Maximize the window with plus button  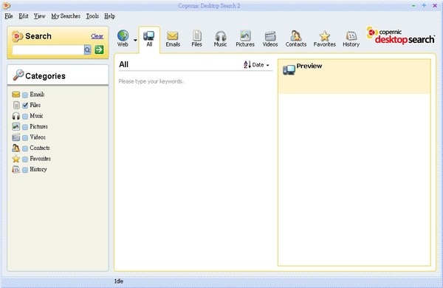pos(424,5)
